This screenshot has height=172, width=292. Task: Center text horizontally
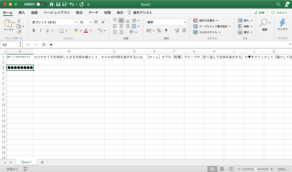pos(121,26)
